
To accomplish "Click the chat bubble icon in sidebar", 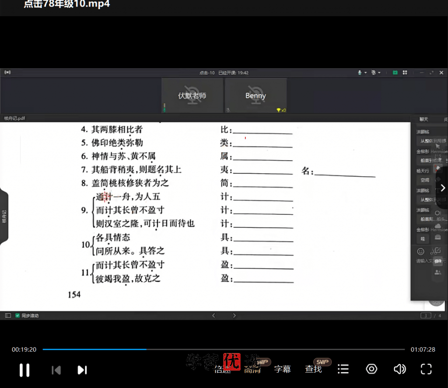I will tap(437, 261).
